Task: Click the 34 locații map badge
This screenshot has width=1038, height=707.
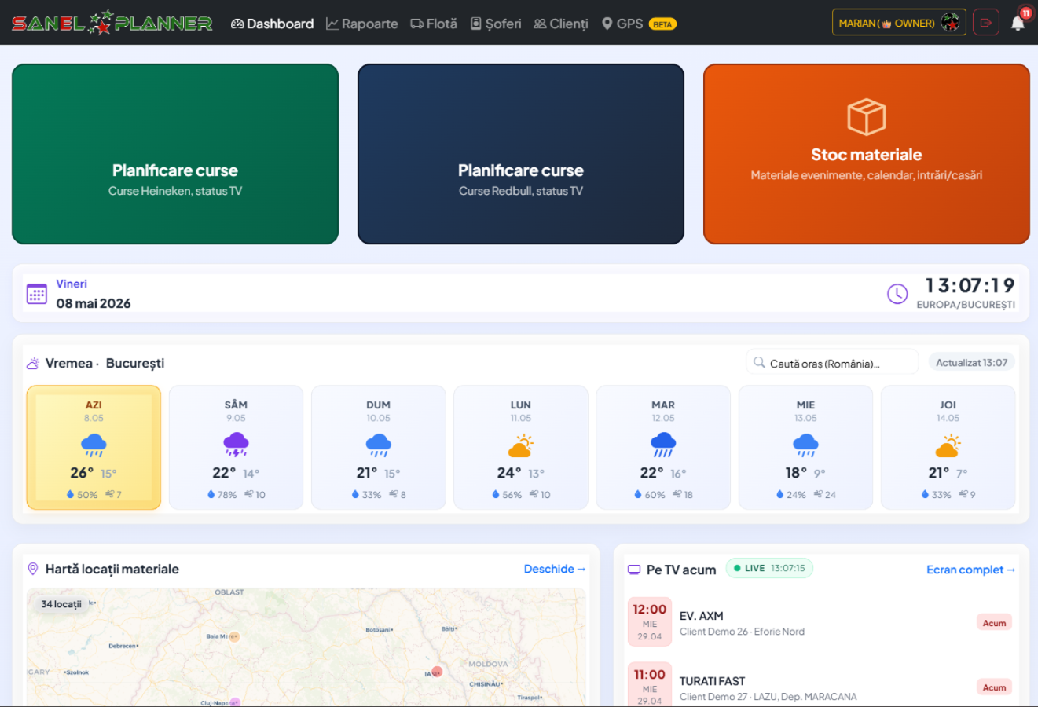Action: (x=61, y=604)
